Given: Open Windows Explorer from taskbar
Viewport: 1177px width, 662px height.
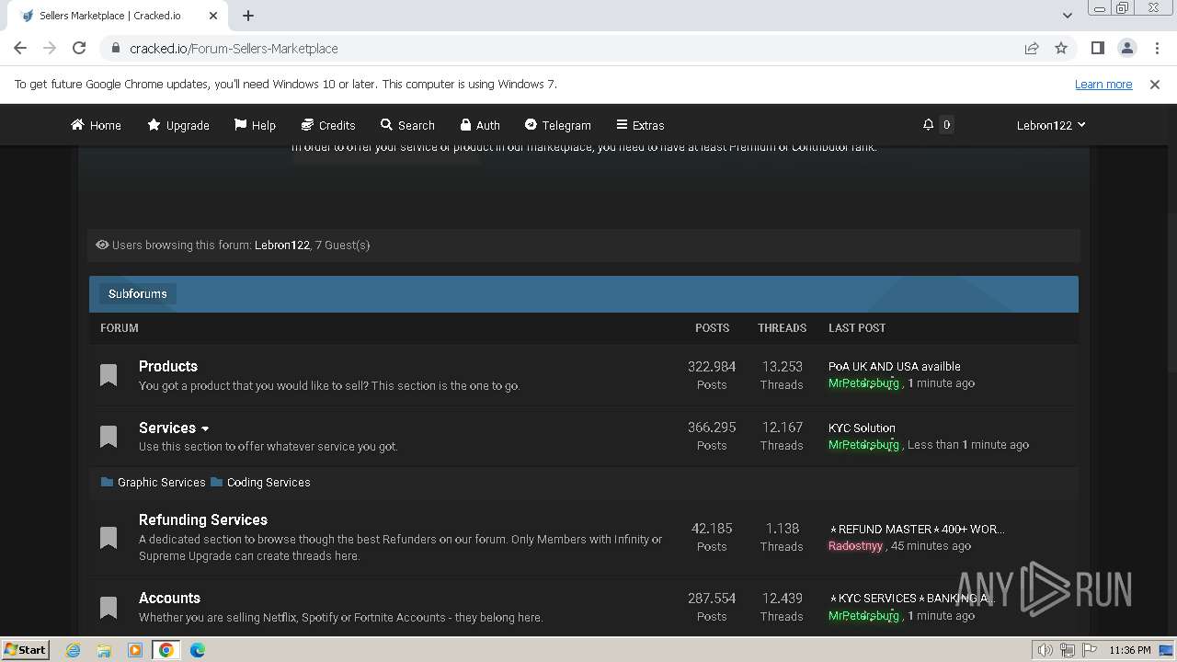Looking at the screenshot, I should coord(104,650).
